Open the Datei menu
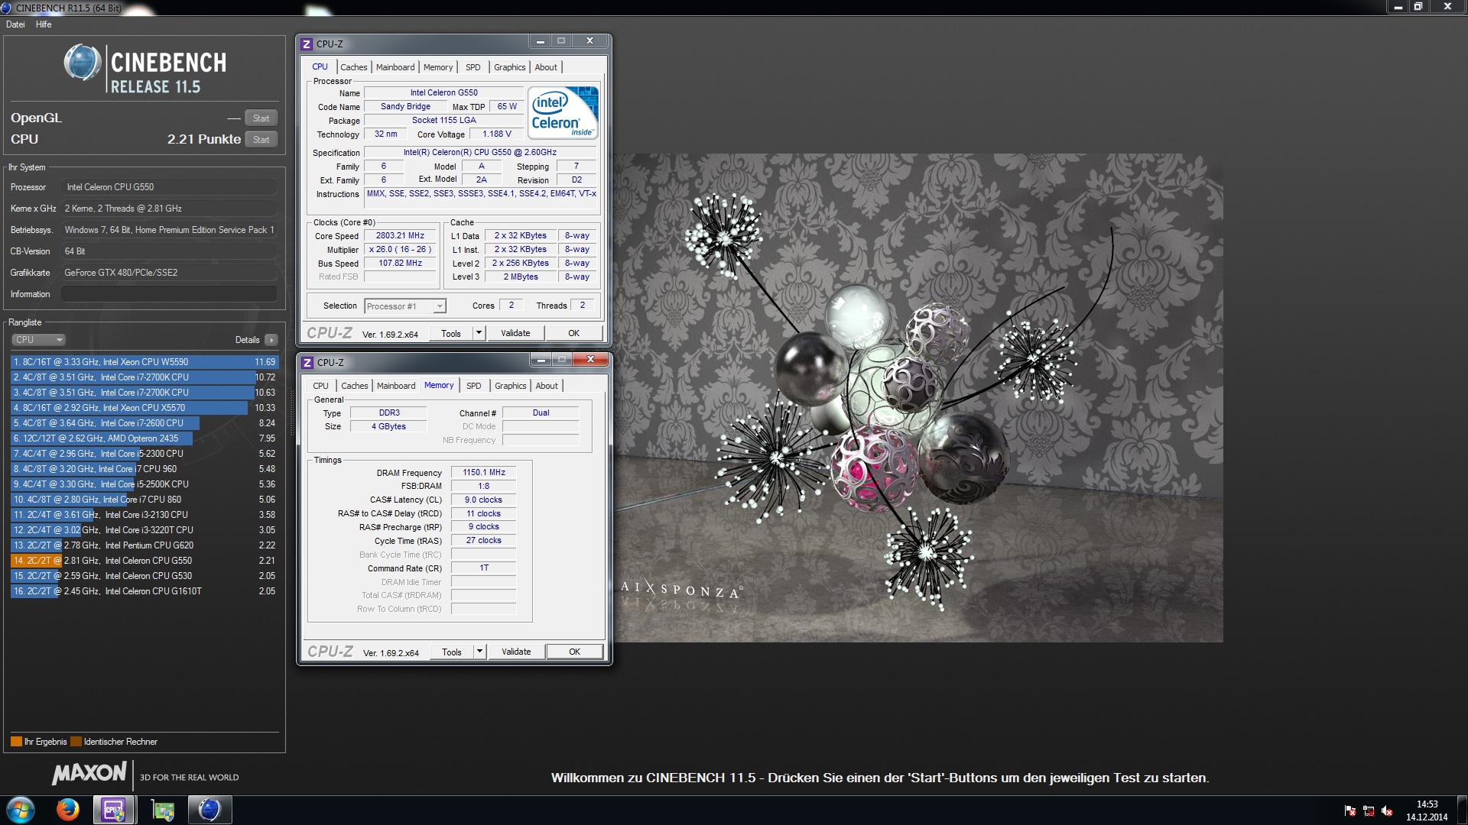This screenshot has width=1468, height=825. tap(15, 24)
